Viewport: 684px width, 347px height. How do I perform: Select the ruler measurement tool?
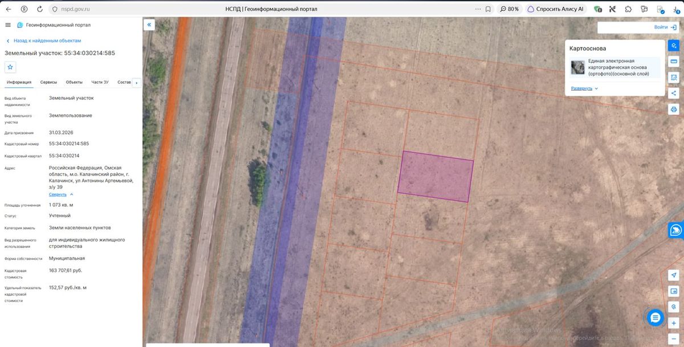674,61
